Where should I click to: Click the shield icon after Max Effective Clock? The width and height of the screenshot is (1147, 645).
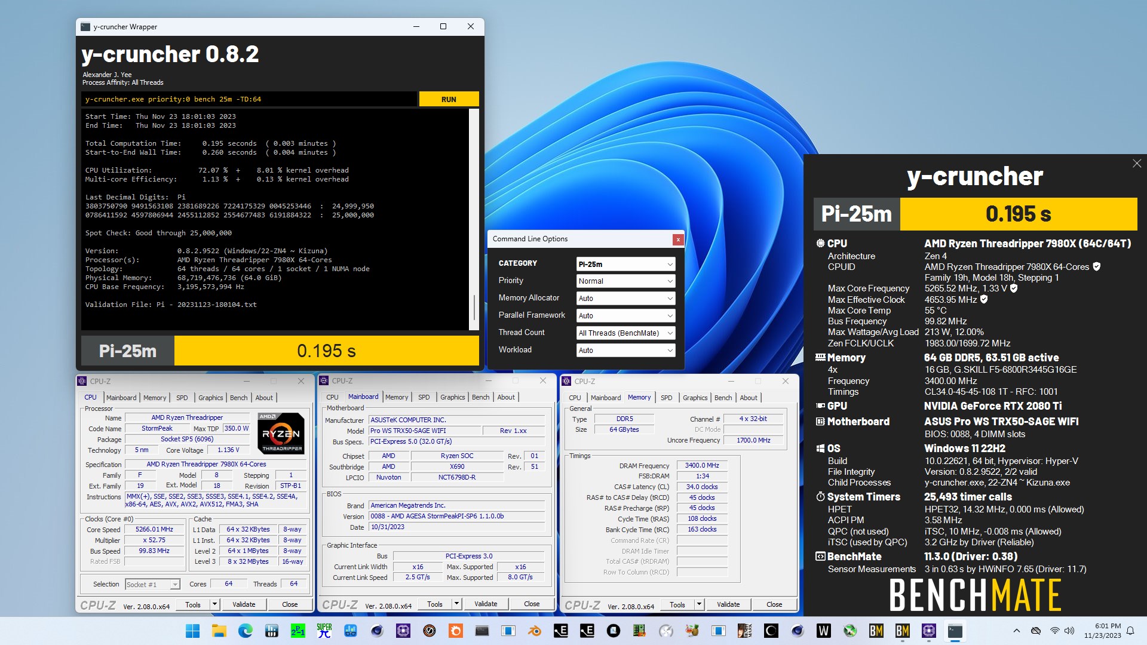coord(984,300)
